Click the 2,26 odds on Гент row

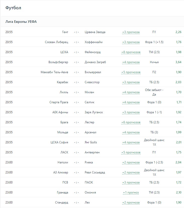point(178,32)
